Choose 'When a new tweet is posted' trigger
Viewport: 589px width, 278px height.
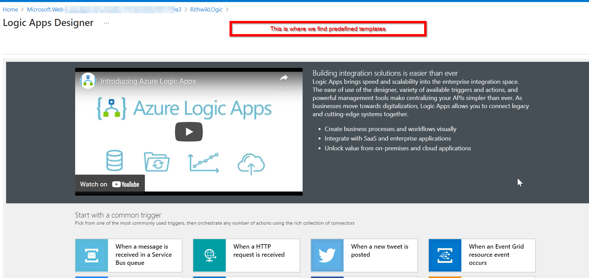tap(364, 255)
